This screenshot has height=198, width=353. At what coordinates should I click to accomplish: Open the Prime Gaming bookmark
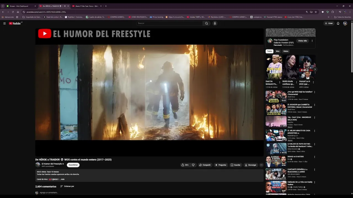[x=156, y=17]
